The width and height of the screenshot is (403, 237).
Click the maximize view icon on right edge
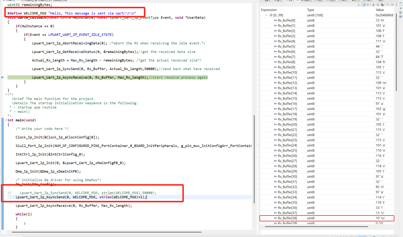coord(401,4)
